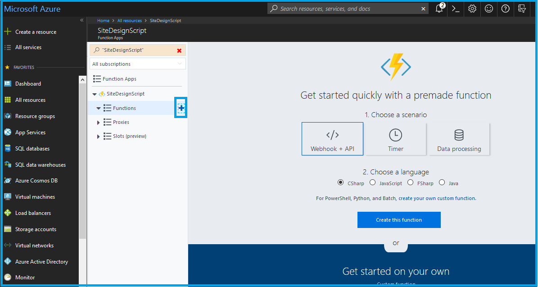
Task: Click the SiteDesignScript filter search field
Action: (138, 50)
